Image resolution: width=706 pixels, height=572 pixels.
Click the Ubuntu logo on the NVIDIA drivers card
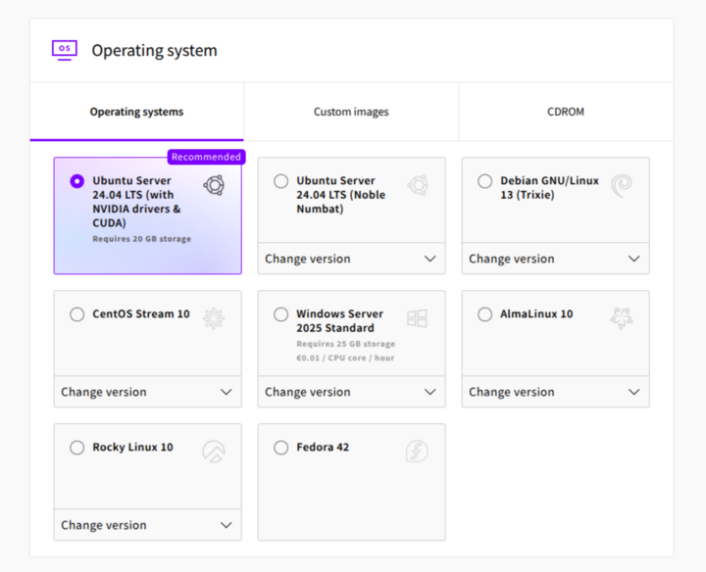tap(214, 185)
